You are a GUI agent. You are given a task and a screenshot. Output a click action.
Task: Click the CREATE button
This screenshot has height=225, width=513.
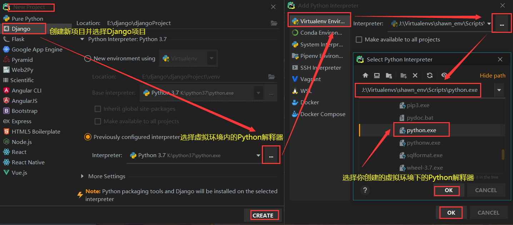[x=263, y=215]
